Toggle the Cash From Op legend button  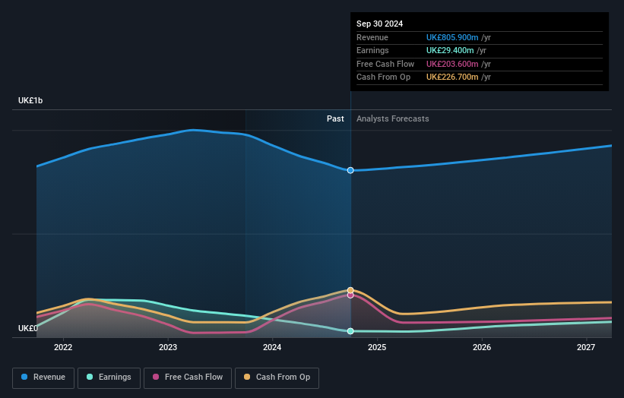tap(277, 377)
